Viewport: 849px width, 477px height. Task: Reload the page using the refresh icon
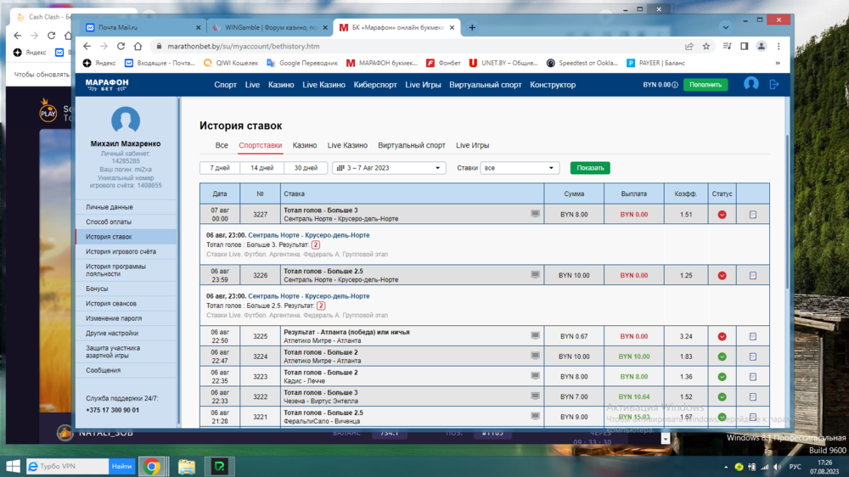click(x=121, y=47)
